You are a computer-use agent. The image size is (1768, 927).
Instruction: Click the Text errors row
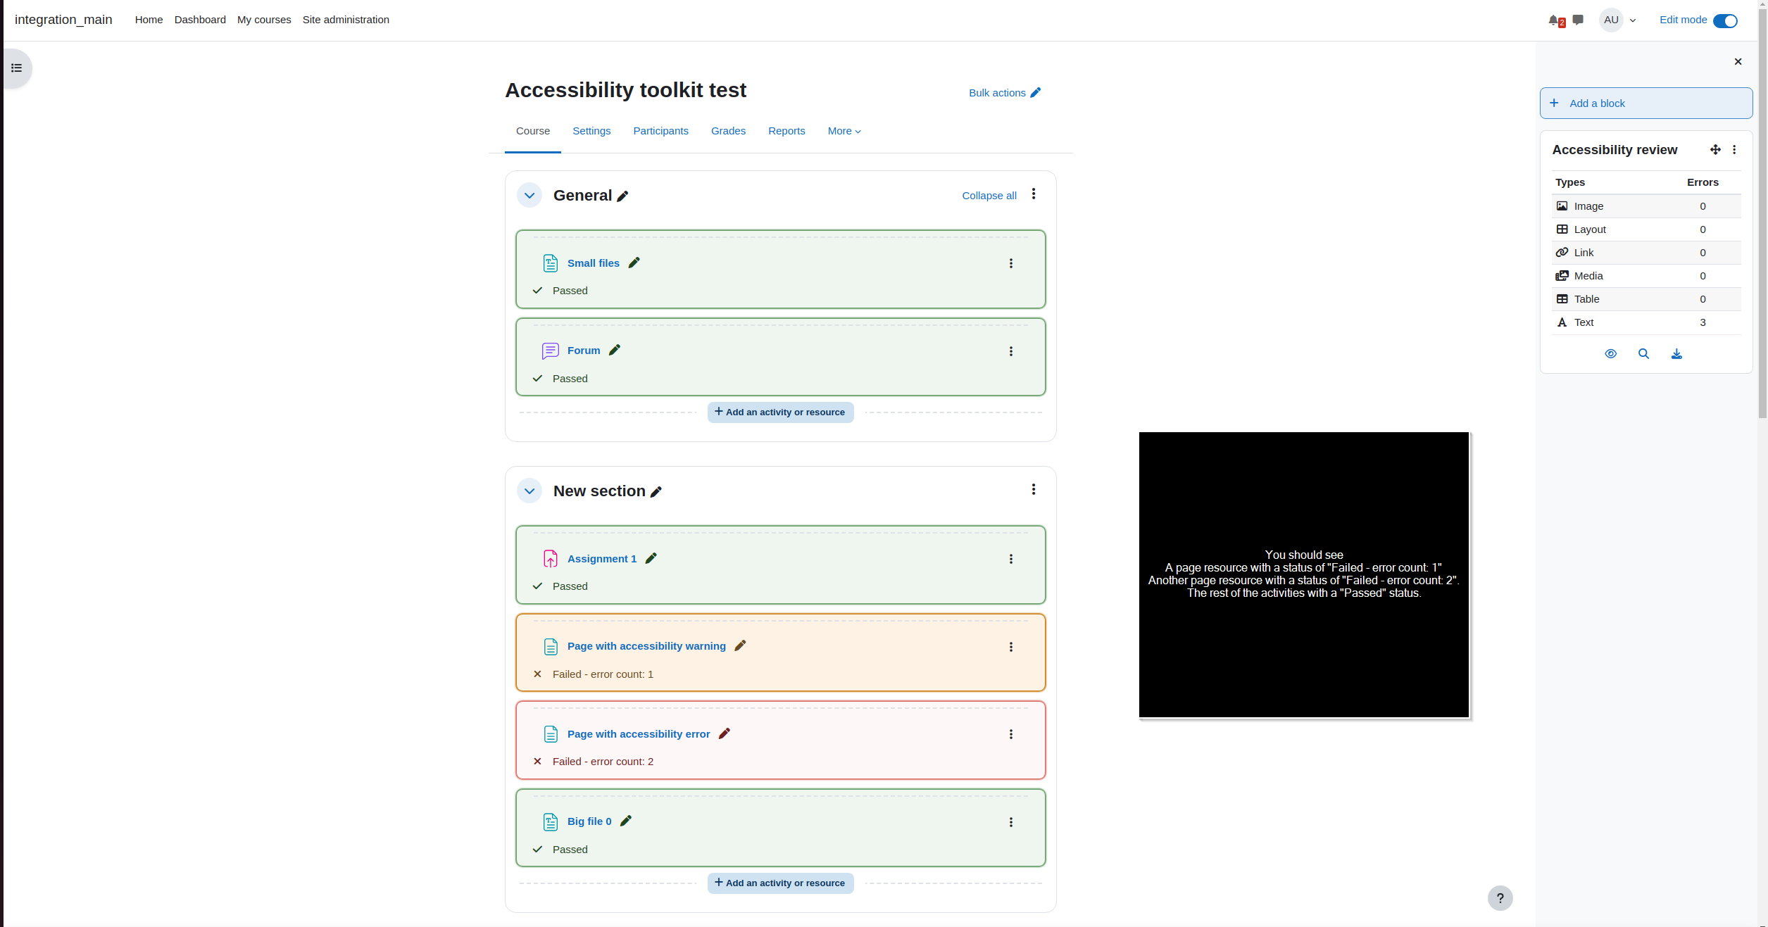[1646, 322]
